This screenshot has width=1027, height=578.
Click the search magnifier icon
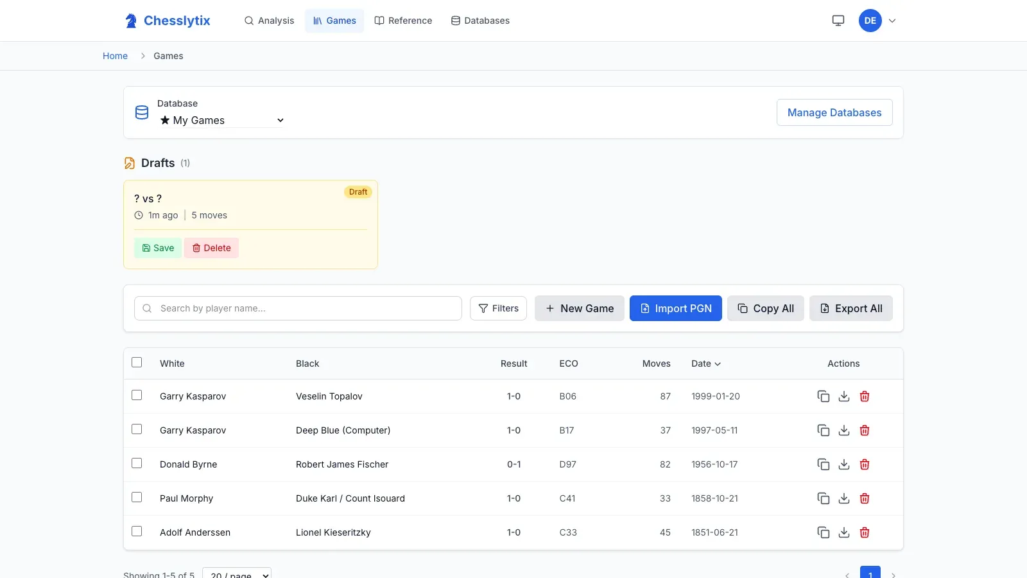coord(147,308)
